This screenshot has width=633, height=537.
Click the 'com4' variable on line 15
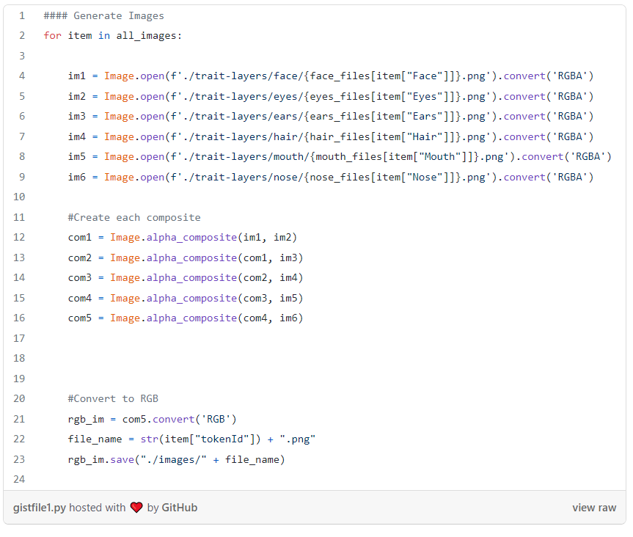tap(80, 298)
